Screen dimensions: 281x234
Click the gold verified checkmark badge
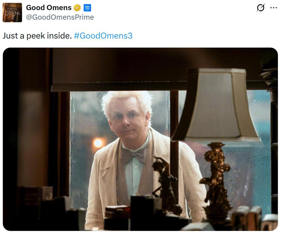tap(77, 8)
